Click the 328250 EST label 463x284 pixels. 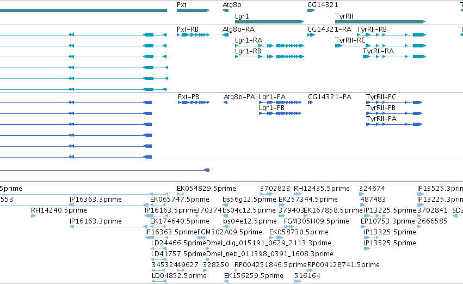[x=216, y=265]
